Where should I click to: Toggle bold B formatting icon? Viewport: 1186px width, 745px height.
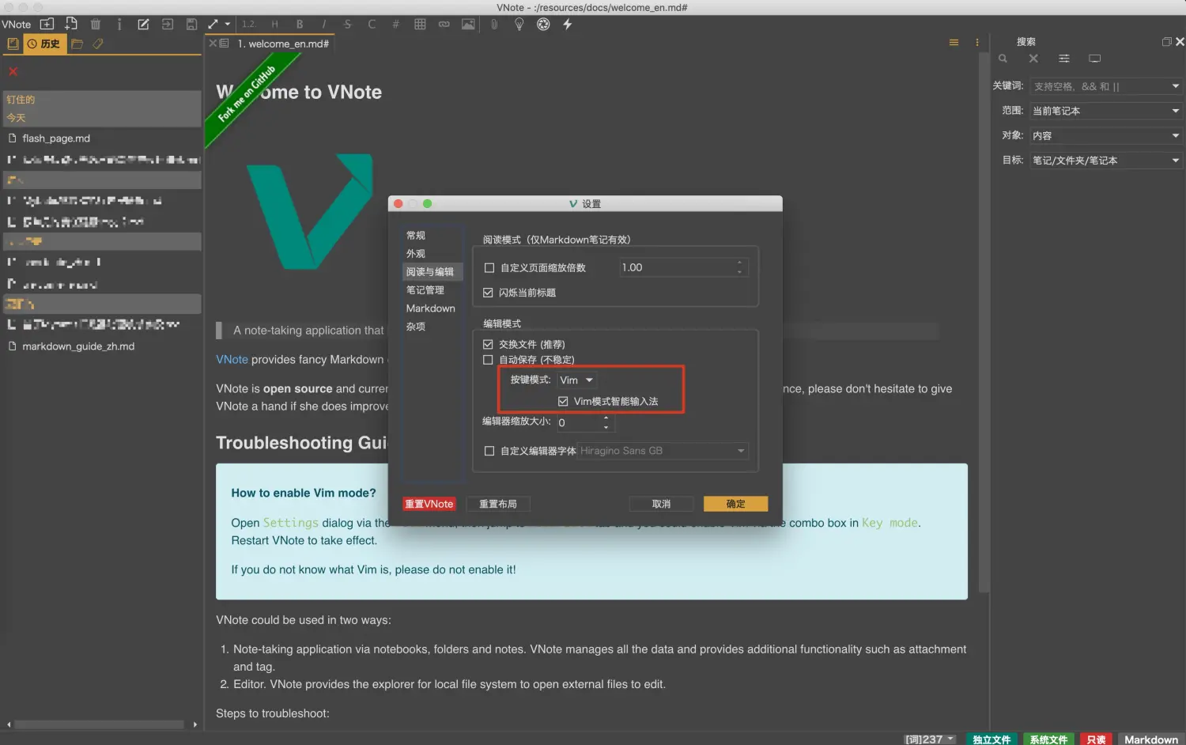coord(300,25)
